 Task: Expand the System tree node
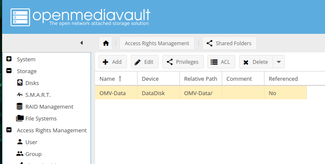(9, 59)
